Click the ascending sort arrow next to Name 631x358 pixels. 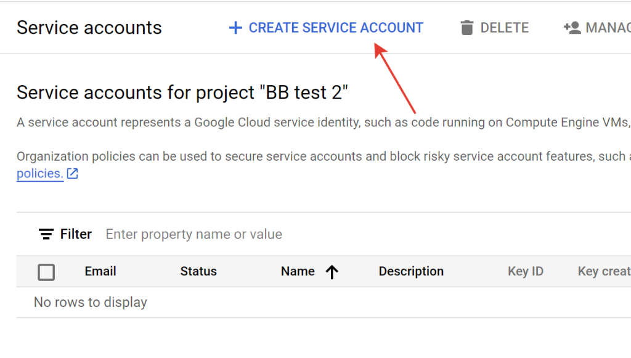pyautogui.click(x=332, y=272)
